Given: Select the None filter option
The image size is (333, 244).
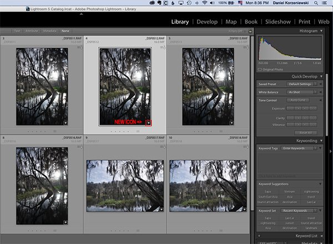Looking at the screenshot, I should pos(65,32).
